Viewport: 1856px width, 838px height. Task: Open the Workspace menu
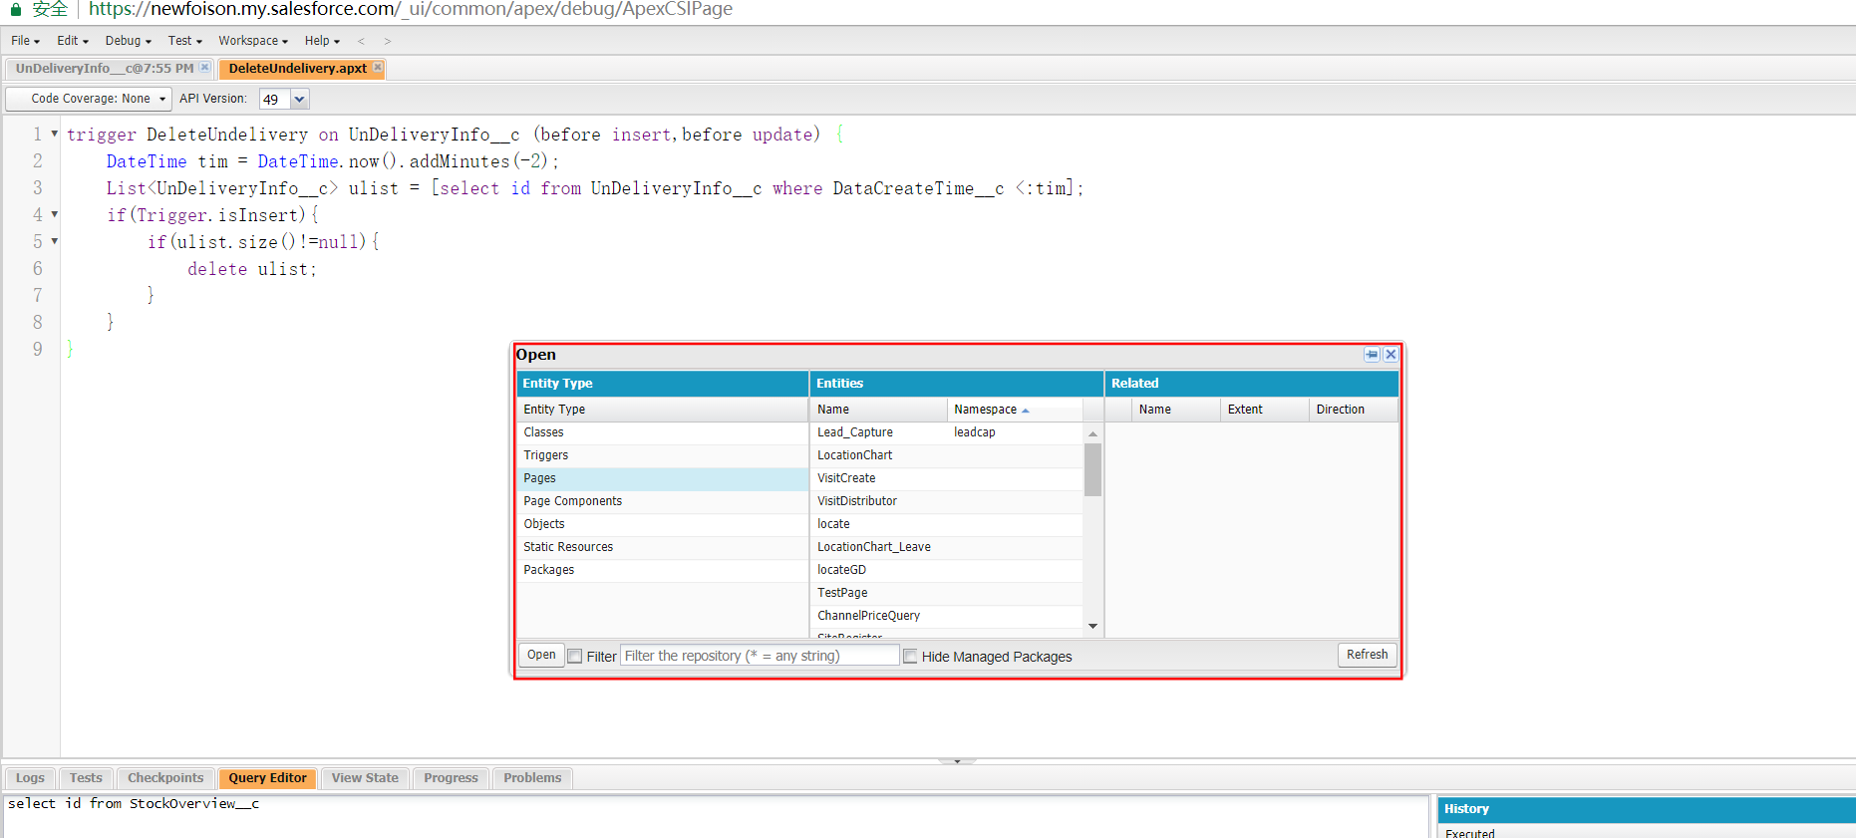click(253, 41)
